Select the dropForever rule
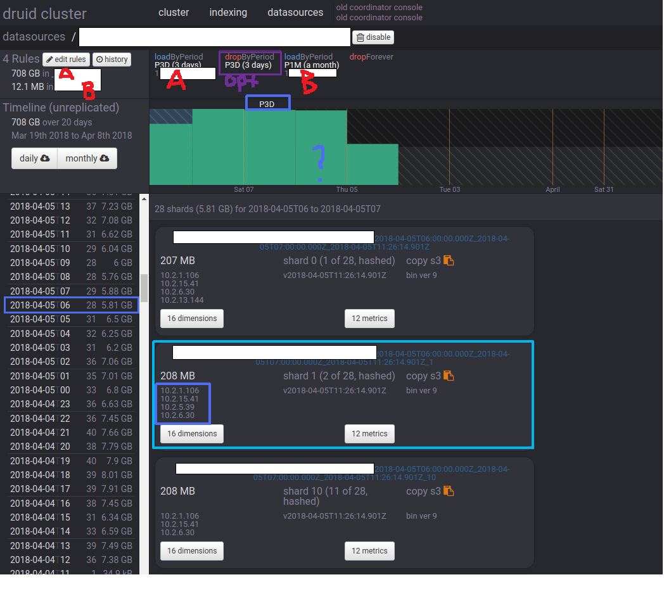The width and height of the screenshot is (664, 589). pos(371,57)
